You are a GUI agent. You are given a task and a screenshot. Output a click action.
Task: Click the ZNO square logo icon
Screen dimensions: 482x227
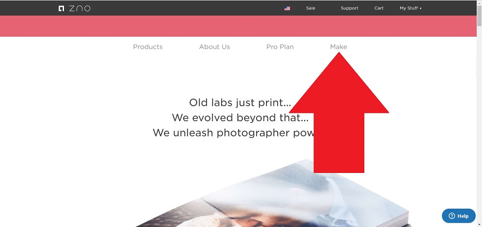tap(61, 8)
